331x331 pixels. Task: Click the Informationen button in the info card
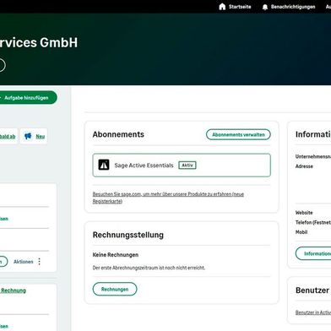pyautogui.click(x=313, y=253)
